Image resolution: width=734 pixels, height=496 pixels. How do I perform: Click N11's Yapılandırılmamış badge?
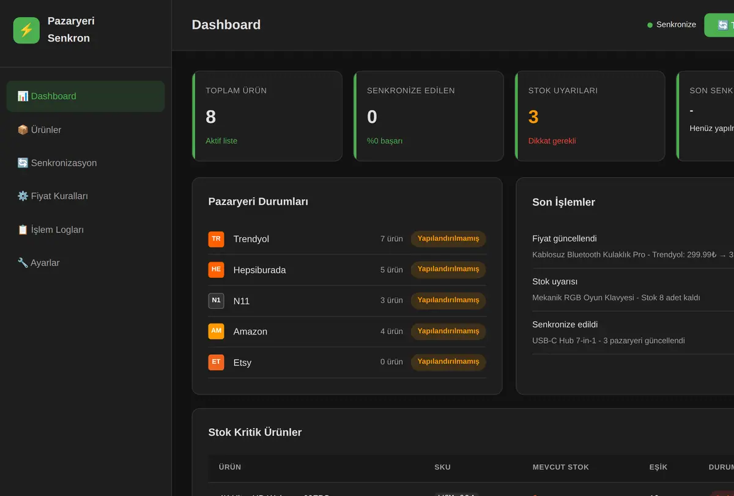click(x=448, y=300)
